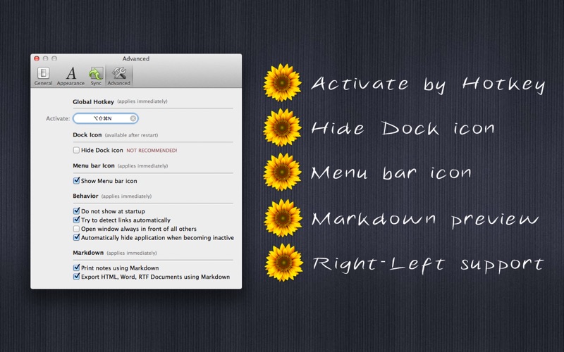
Task: Click the Menu bar Icon section heading
Action: tap(94, 165)
